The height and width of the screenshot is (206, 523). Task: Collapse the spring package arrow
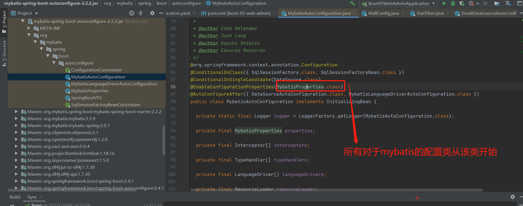click(41, 49)
